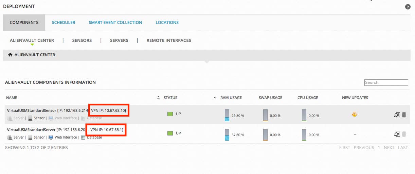Go to NEXT page of entries
Screen dimensions: 415x174
[x=389, y=148]
